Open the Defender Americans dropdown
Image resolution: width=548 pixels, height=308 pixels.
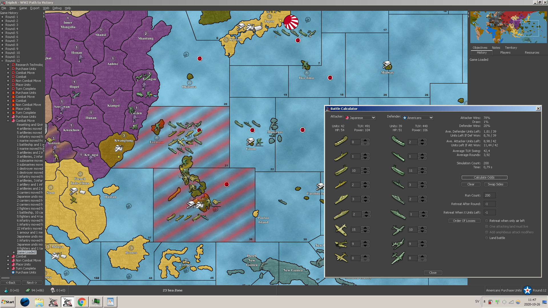click(x=418, y=118)
